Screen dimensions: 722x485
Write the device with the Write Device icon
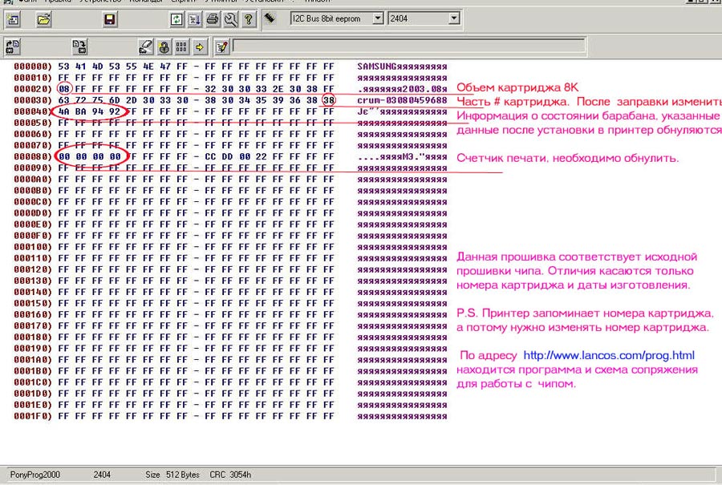(79, 46)
